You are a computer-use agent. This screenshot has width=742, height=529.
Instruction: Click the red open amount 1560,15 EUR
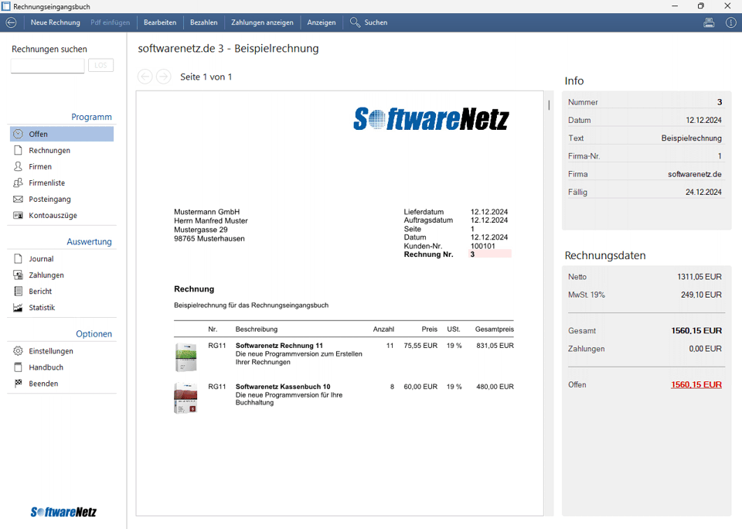click(696, 384)
